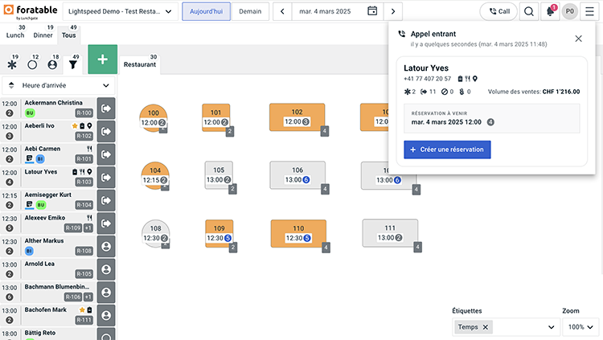Open the calendar date picker icon
The height and width of the screenshot is (340, 603).
click(372, 12)
